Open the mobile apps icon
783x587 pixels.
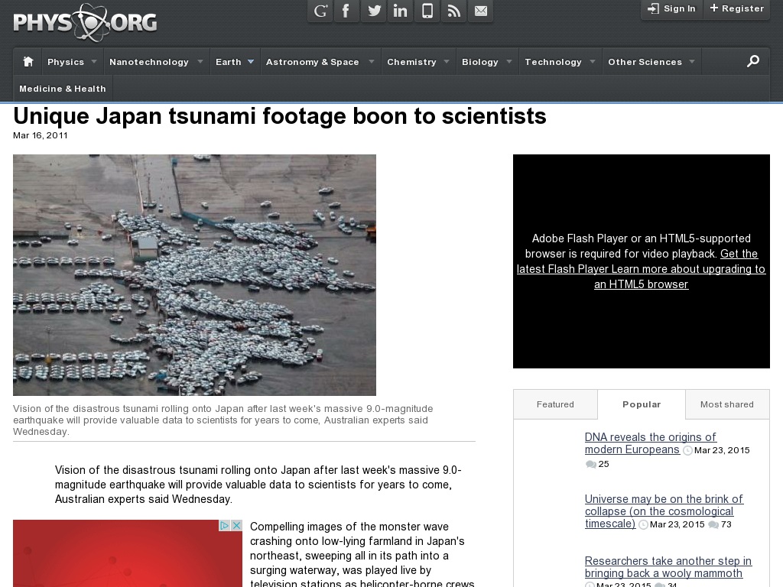click(x=427, y=11)
